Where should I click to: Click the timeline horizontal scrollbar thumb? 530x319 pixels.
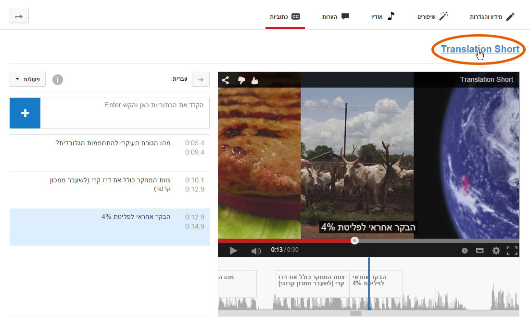tap(356, 314)
